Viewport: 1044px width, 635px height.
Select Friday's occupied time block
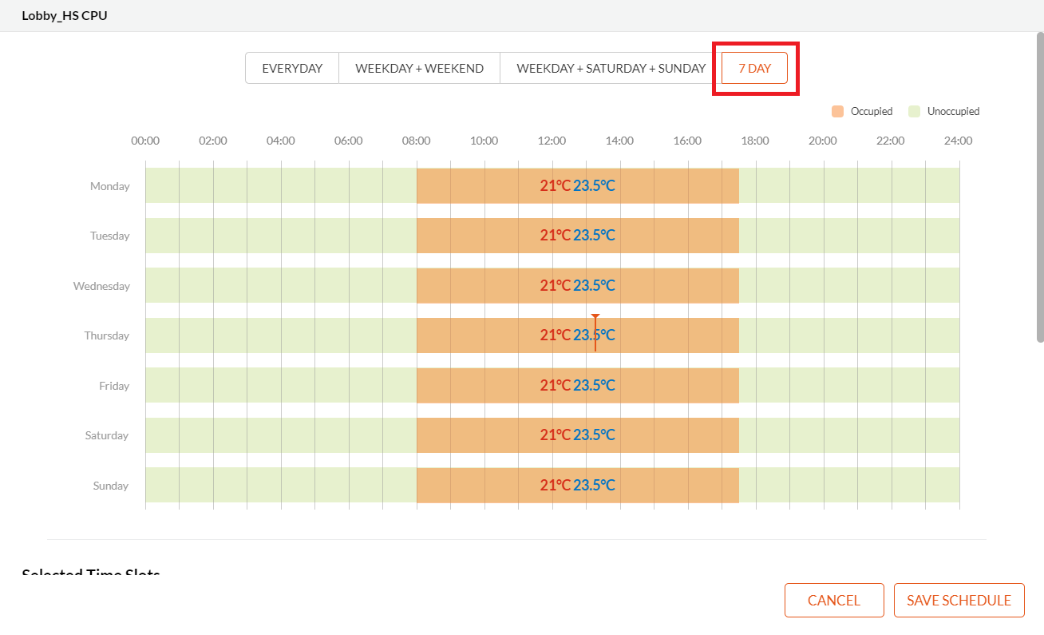tap(578, 385)
